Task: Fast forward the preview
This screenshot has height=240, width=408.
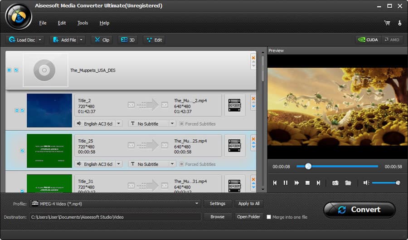Action: [x=296, y=183]
